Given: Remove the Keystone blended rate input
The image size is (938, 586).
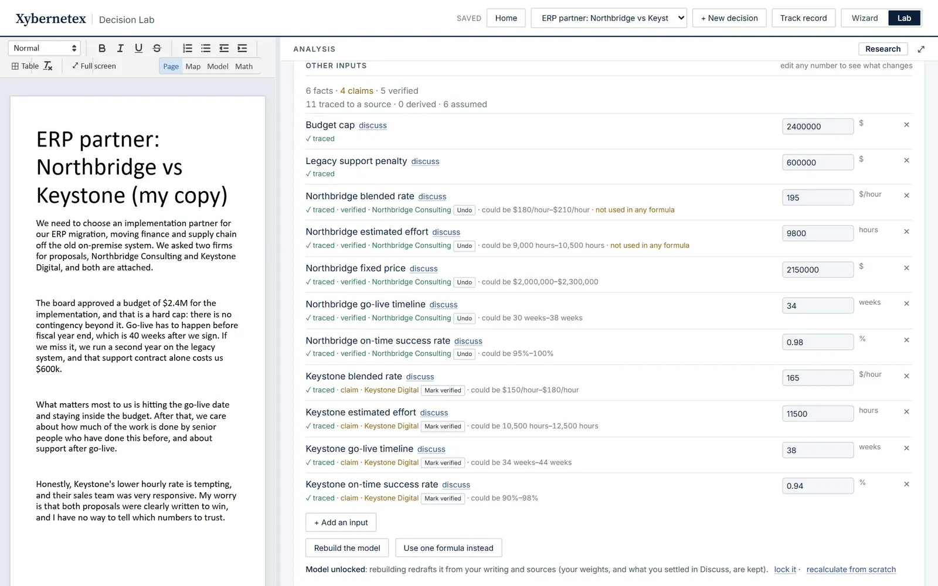Looking at the screenshot, I should pyautogui.click(x=906, y=376).
